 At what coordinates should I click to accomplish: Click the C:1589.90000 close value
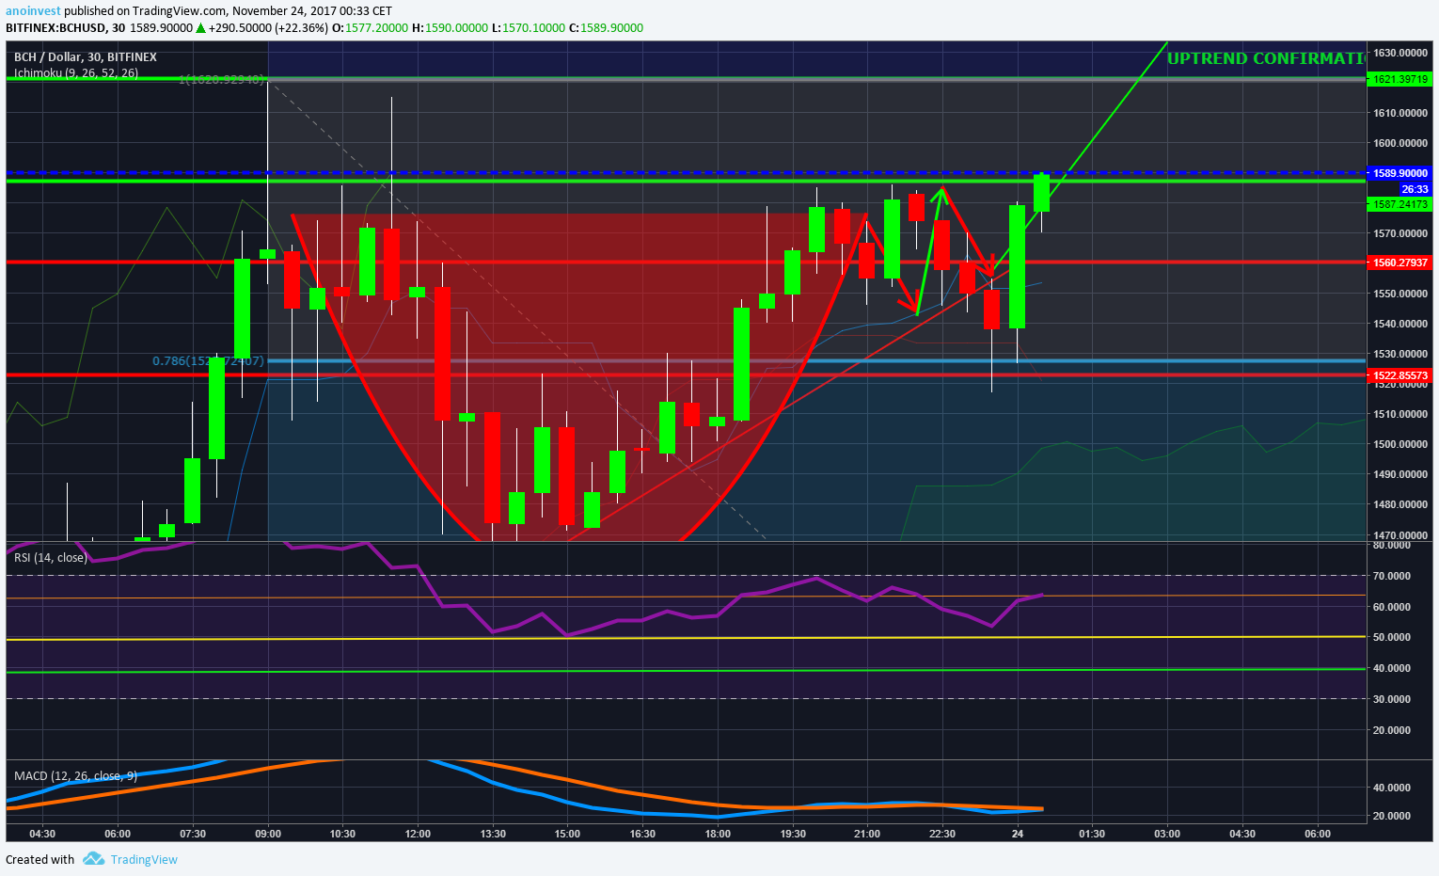click(x=607, y=27)
